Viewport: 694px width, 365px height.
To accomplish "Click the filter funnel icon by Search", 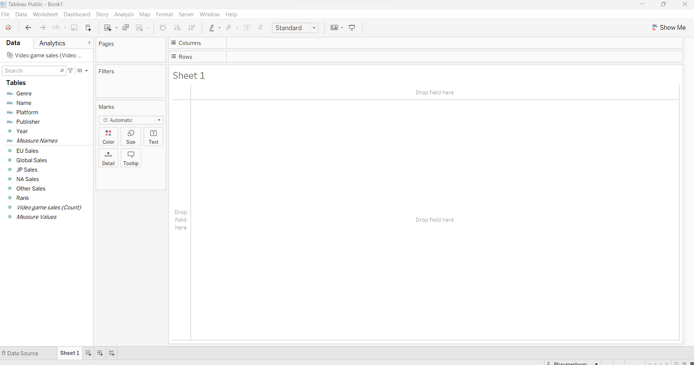I will pyautogui.click(x=70, y=71).
